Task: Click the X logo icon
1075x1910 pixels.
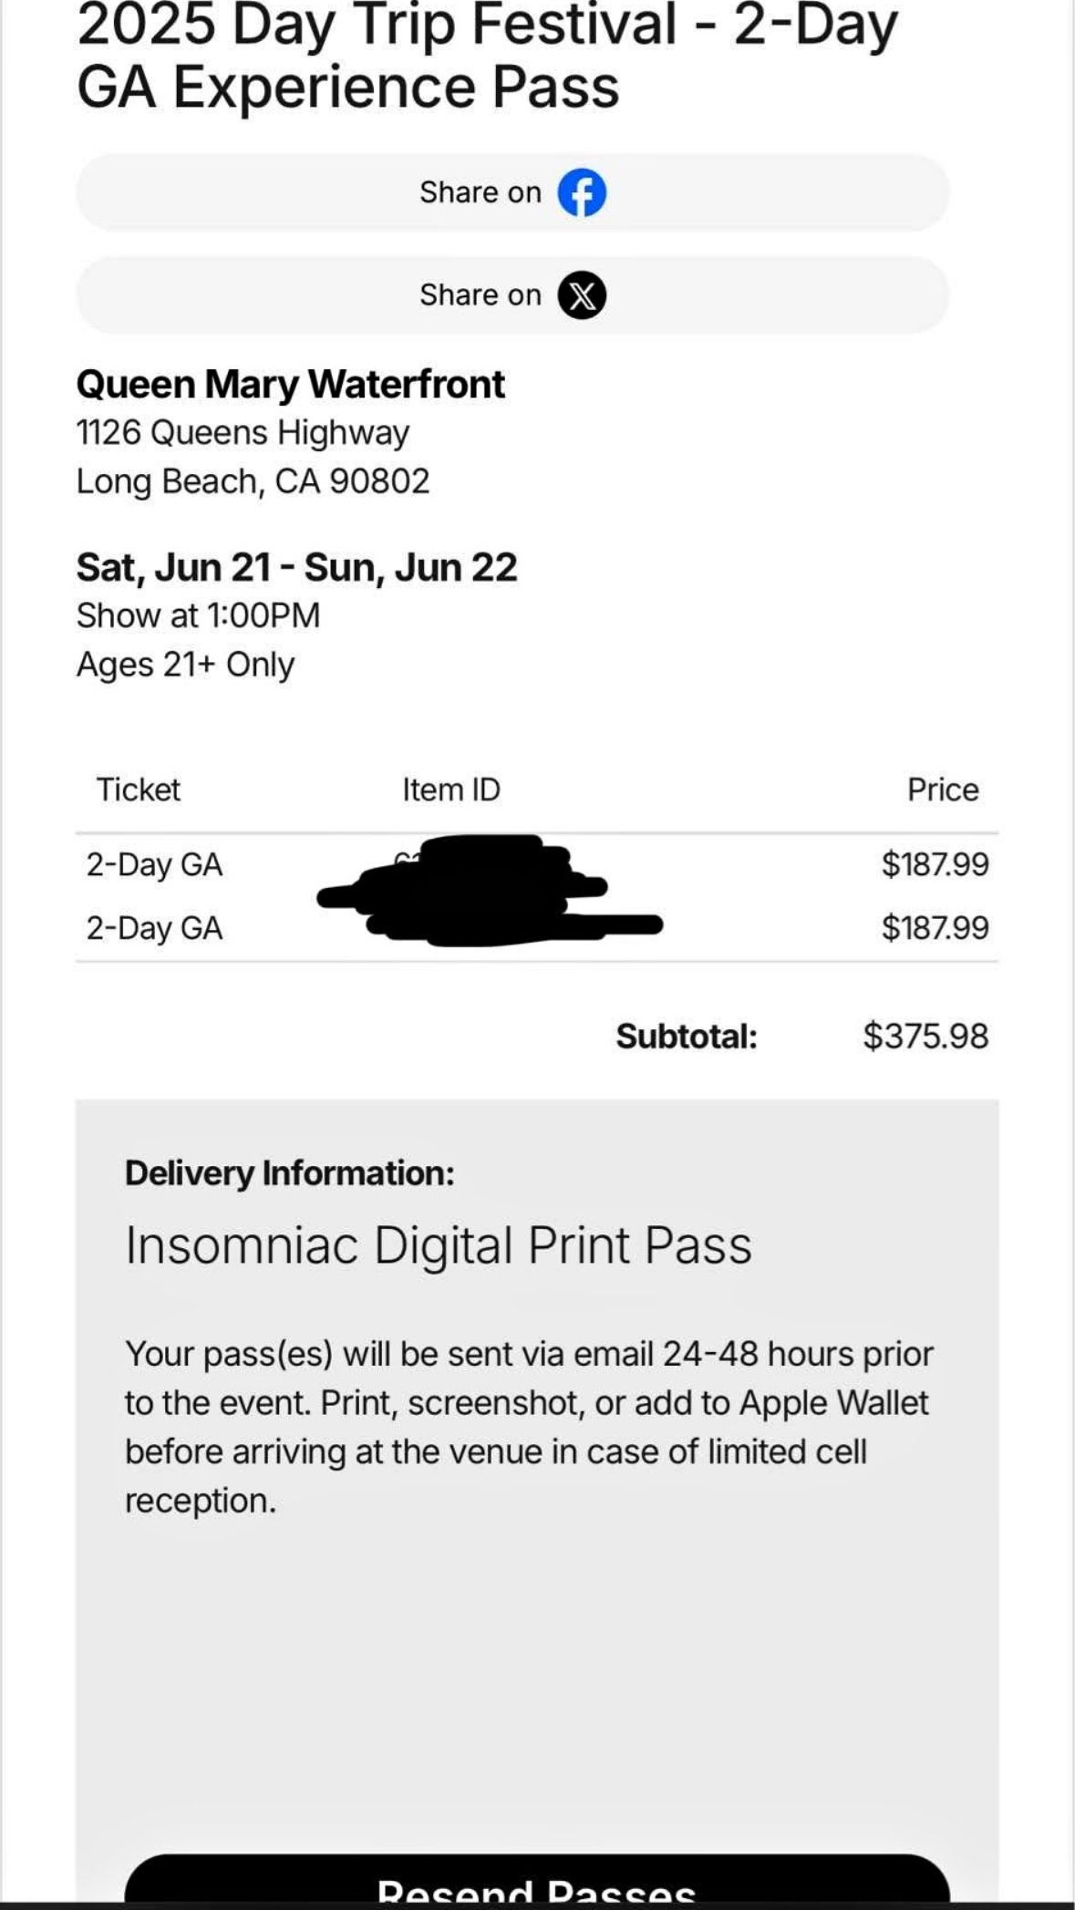Action: [582, 295]
